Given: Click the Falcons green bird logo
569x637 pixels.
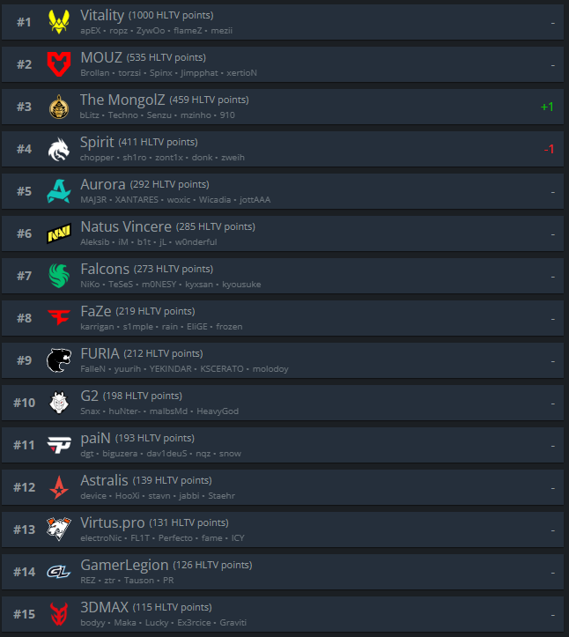Looking at the screenshot, I should [59, 276].
